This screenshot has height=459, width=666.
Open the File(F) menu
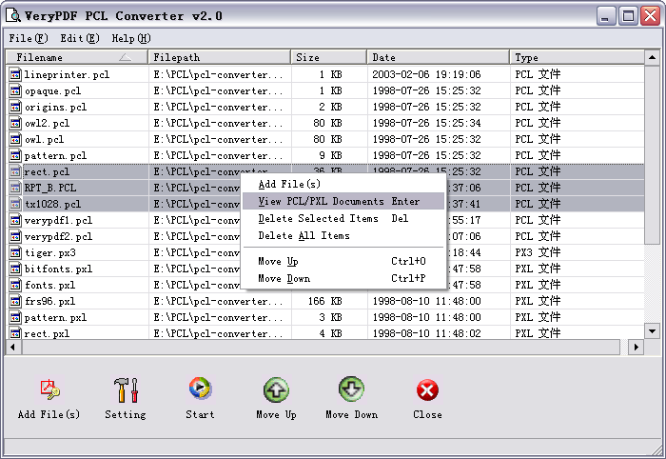click(x=29, y=38)
